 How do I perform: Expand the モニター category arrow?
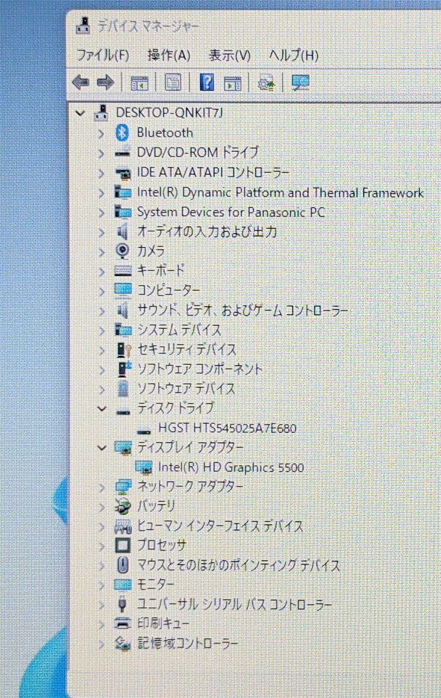[x=102, y=585]
